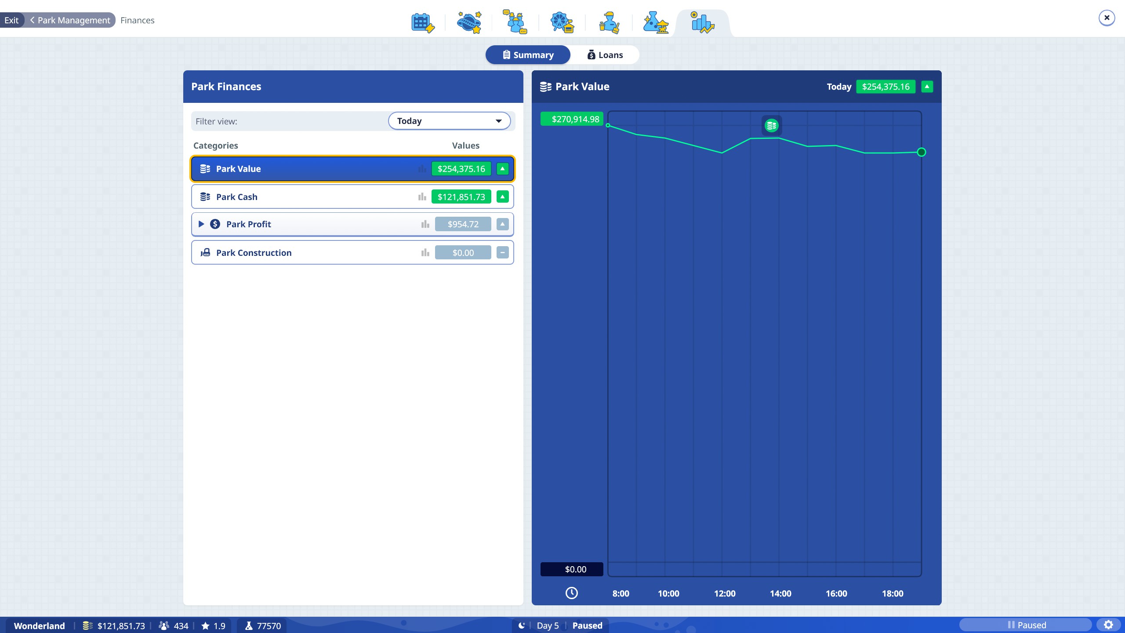The width and height of the screenshot is (1125, 633).
Task: Expand the Park Profit disclosure triangle
Action: [x=201, y=224]
